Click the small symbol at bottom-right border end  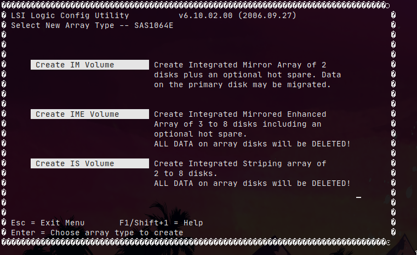[x=388, y=242]
